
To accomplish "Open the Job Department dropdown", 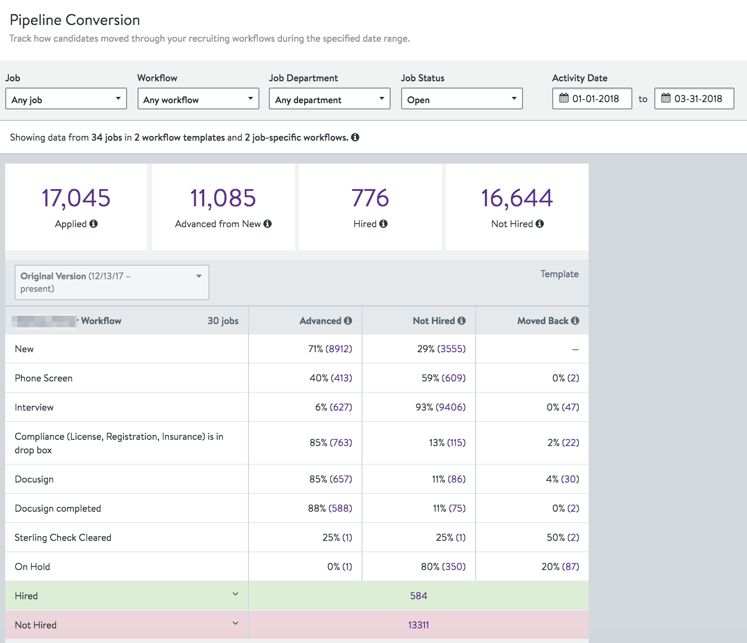I will pyautogui.click(x=330, y=98).
